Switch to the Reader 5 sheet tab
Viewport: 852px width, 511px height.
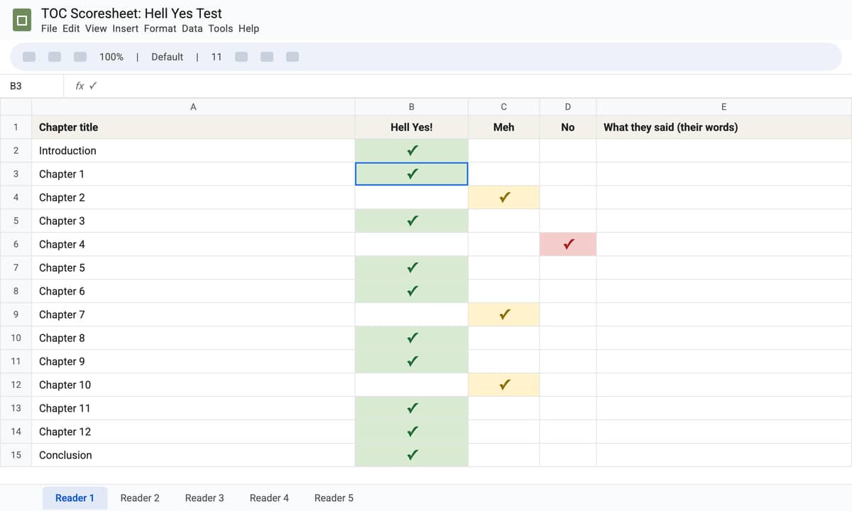[334, 498]
